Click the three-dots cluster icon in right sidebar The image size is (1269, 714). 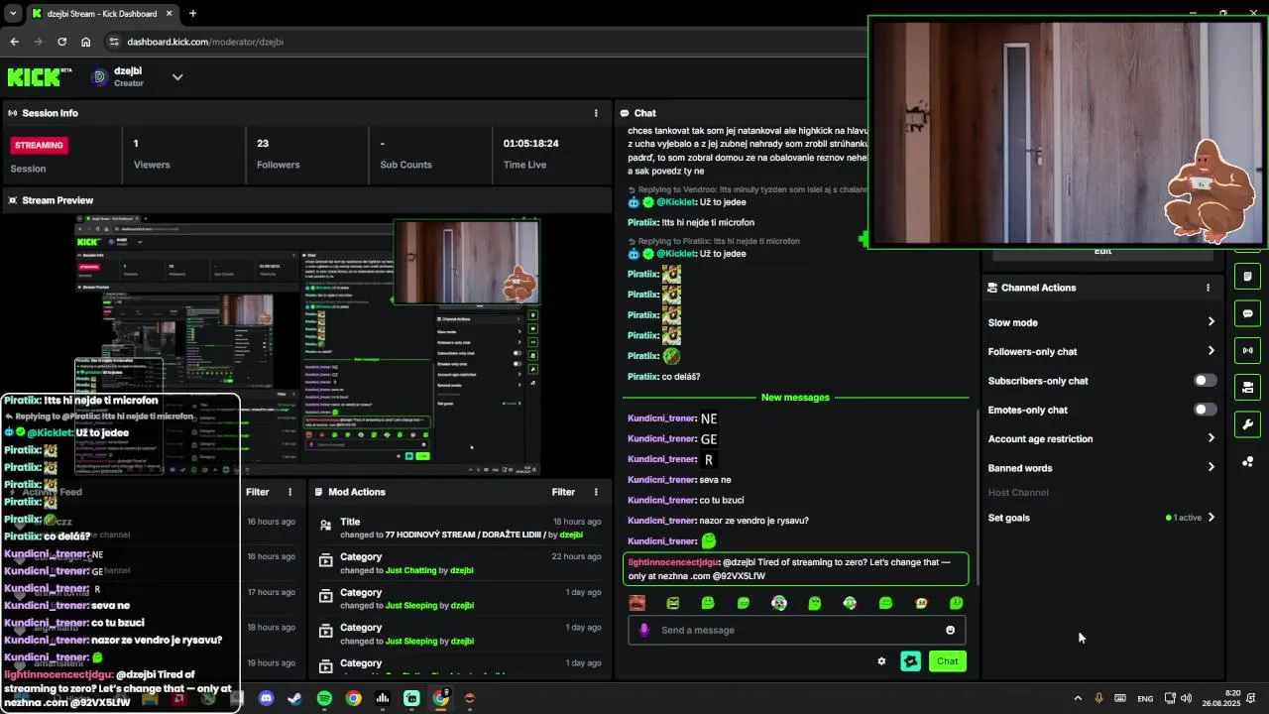[1247, 461]
